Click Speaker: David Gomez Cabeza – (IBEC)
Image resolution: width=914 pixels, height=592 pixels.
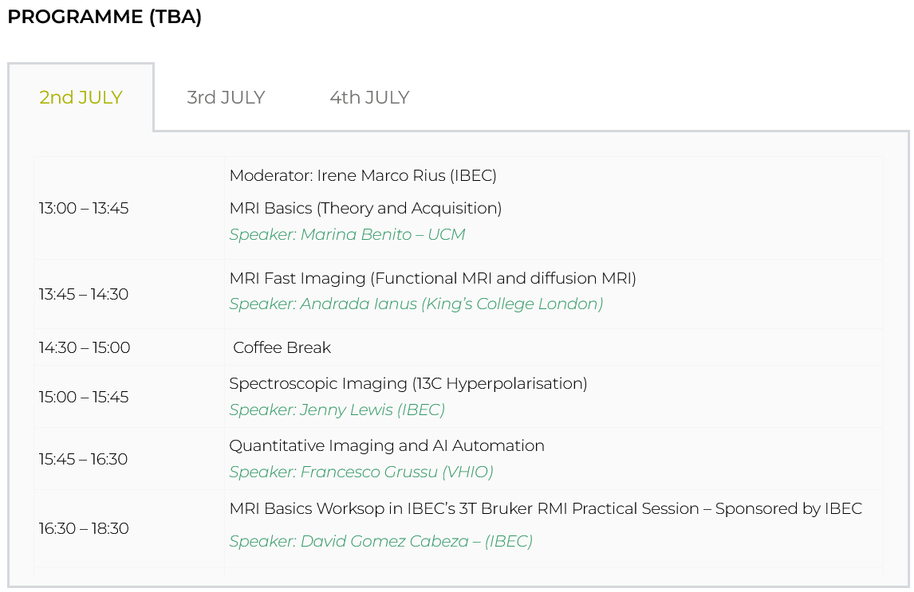[x=381, y=541]
